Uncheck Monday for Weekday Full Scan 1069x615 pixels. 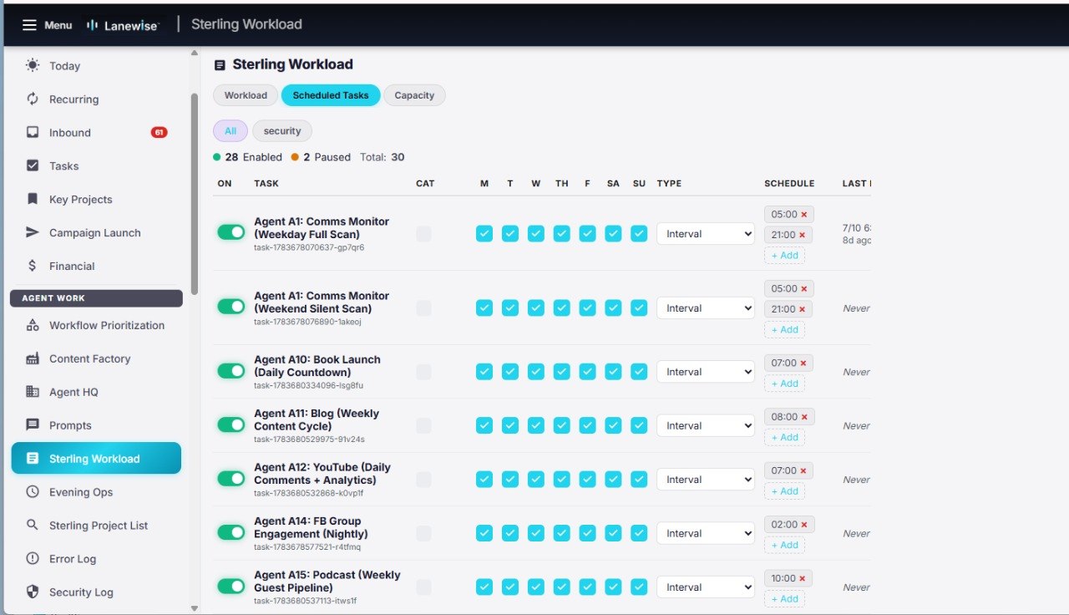point(484,234)
